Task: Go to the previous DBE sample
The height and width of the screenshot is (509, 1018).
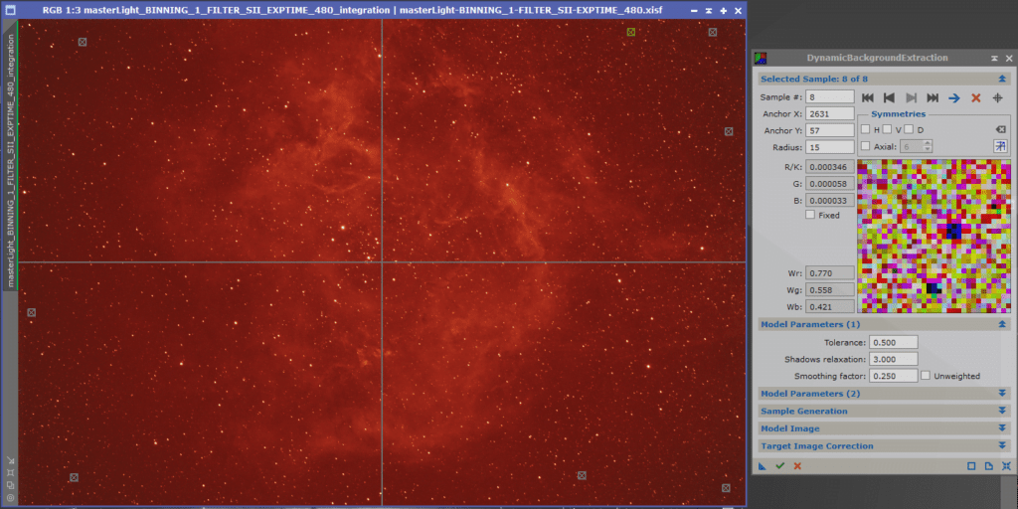Action: tap(889, 98)
